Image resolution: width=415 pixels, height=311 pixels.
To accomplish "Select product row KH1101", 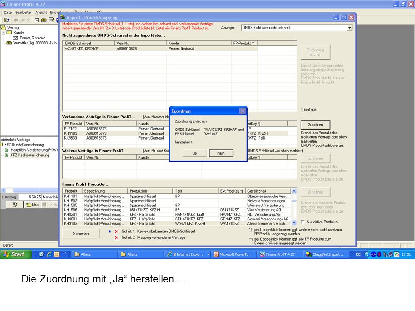I will pos(177,196).
